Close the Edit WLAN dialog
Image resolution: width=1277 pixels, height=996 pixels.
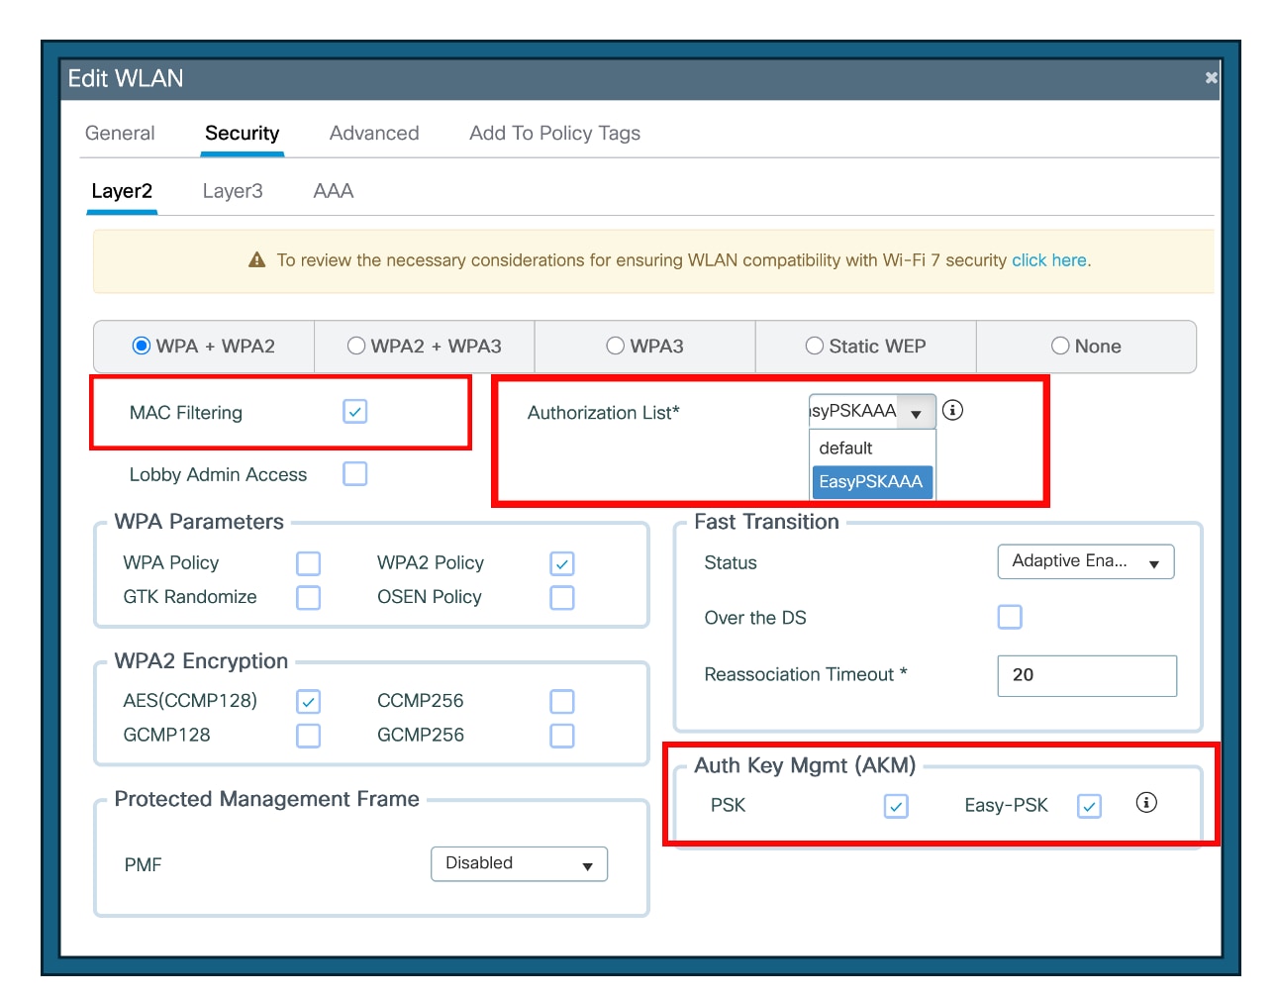pos(1211,77)
